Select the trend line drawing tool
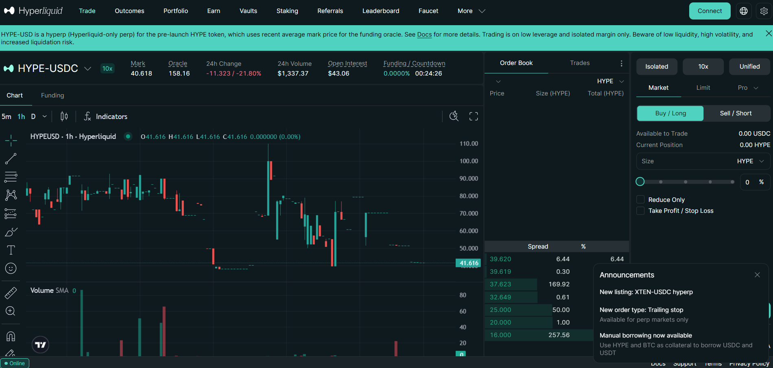The image size is (773, 368). [x=11, y=159]
